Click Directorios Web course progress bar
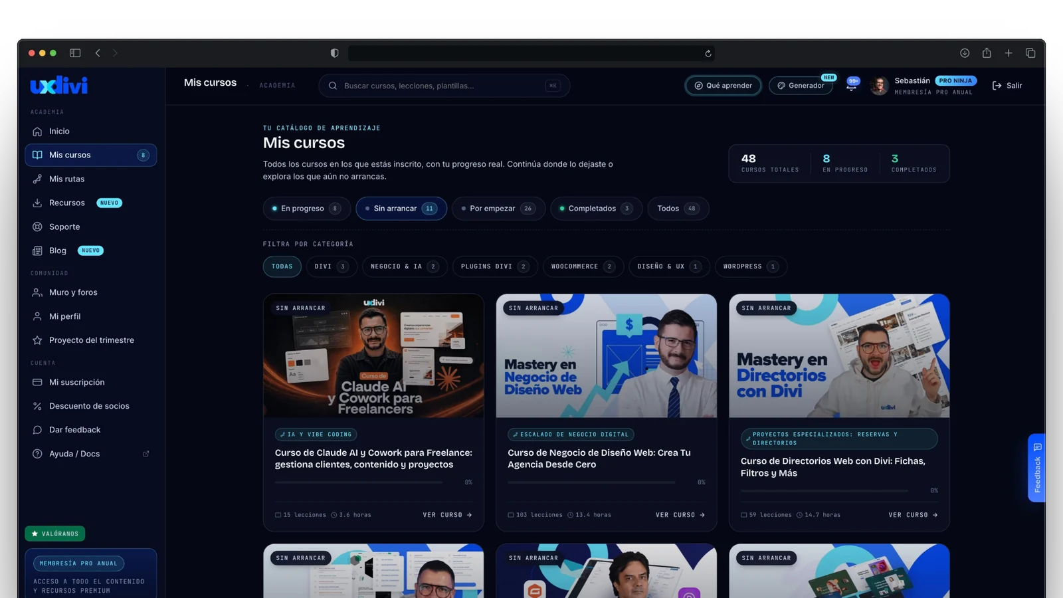 824,490
